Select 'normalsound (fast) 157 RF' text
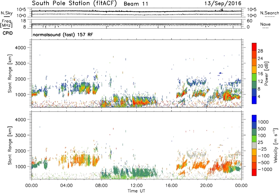Screen dimensions: 279x193 coord(63,34)
